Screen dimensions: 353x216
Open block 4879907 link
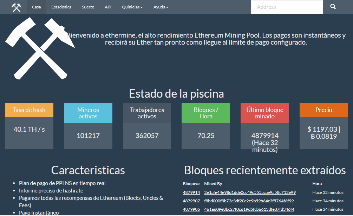pos(191,201)
